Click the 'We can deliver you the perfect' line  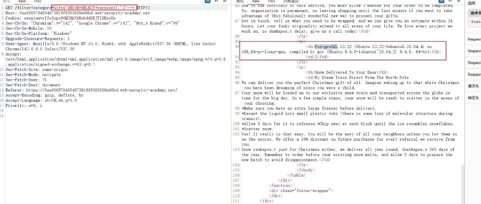tap(350, 85)
